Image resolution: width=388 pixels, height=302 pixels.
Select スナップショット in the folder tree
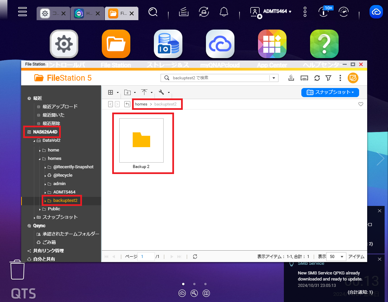(x=60, y=217)
